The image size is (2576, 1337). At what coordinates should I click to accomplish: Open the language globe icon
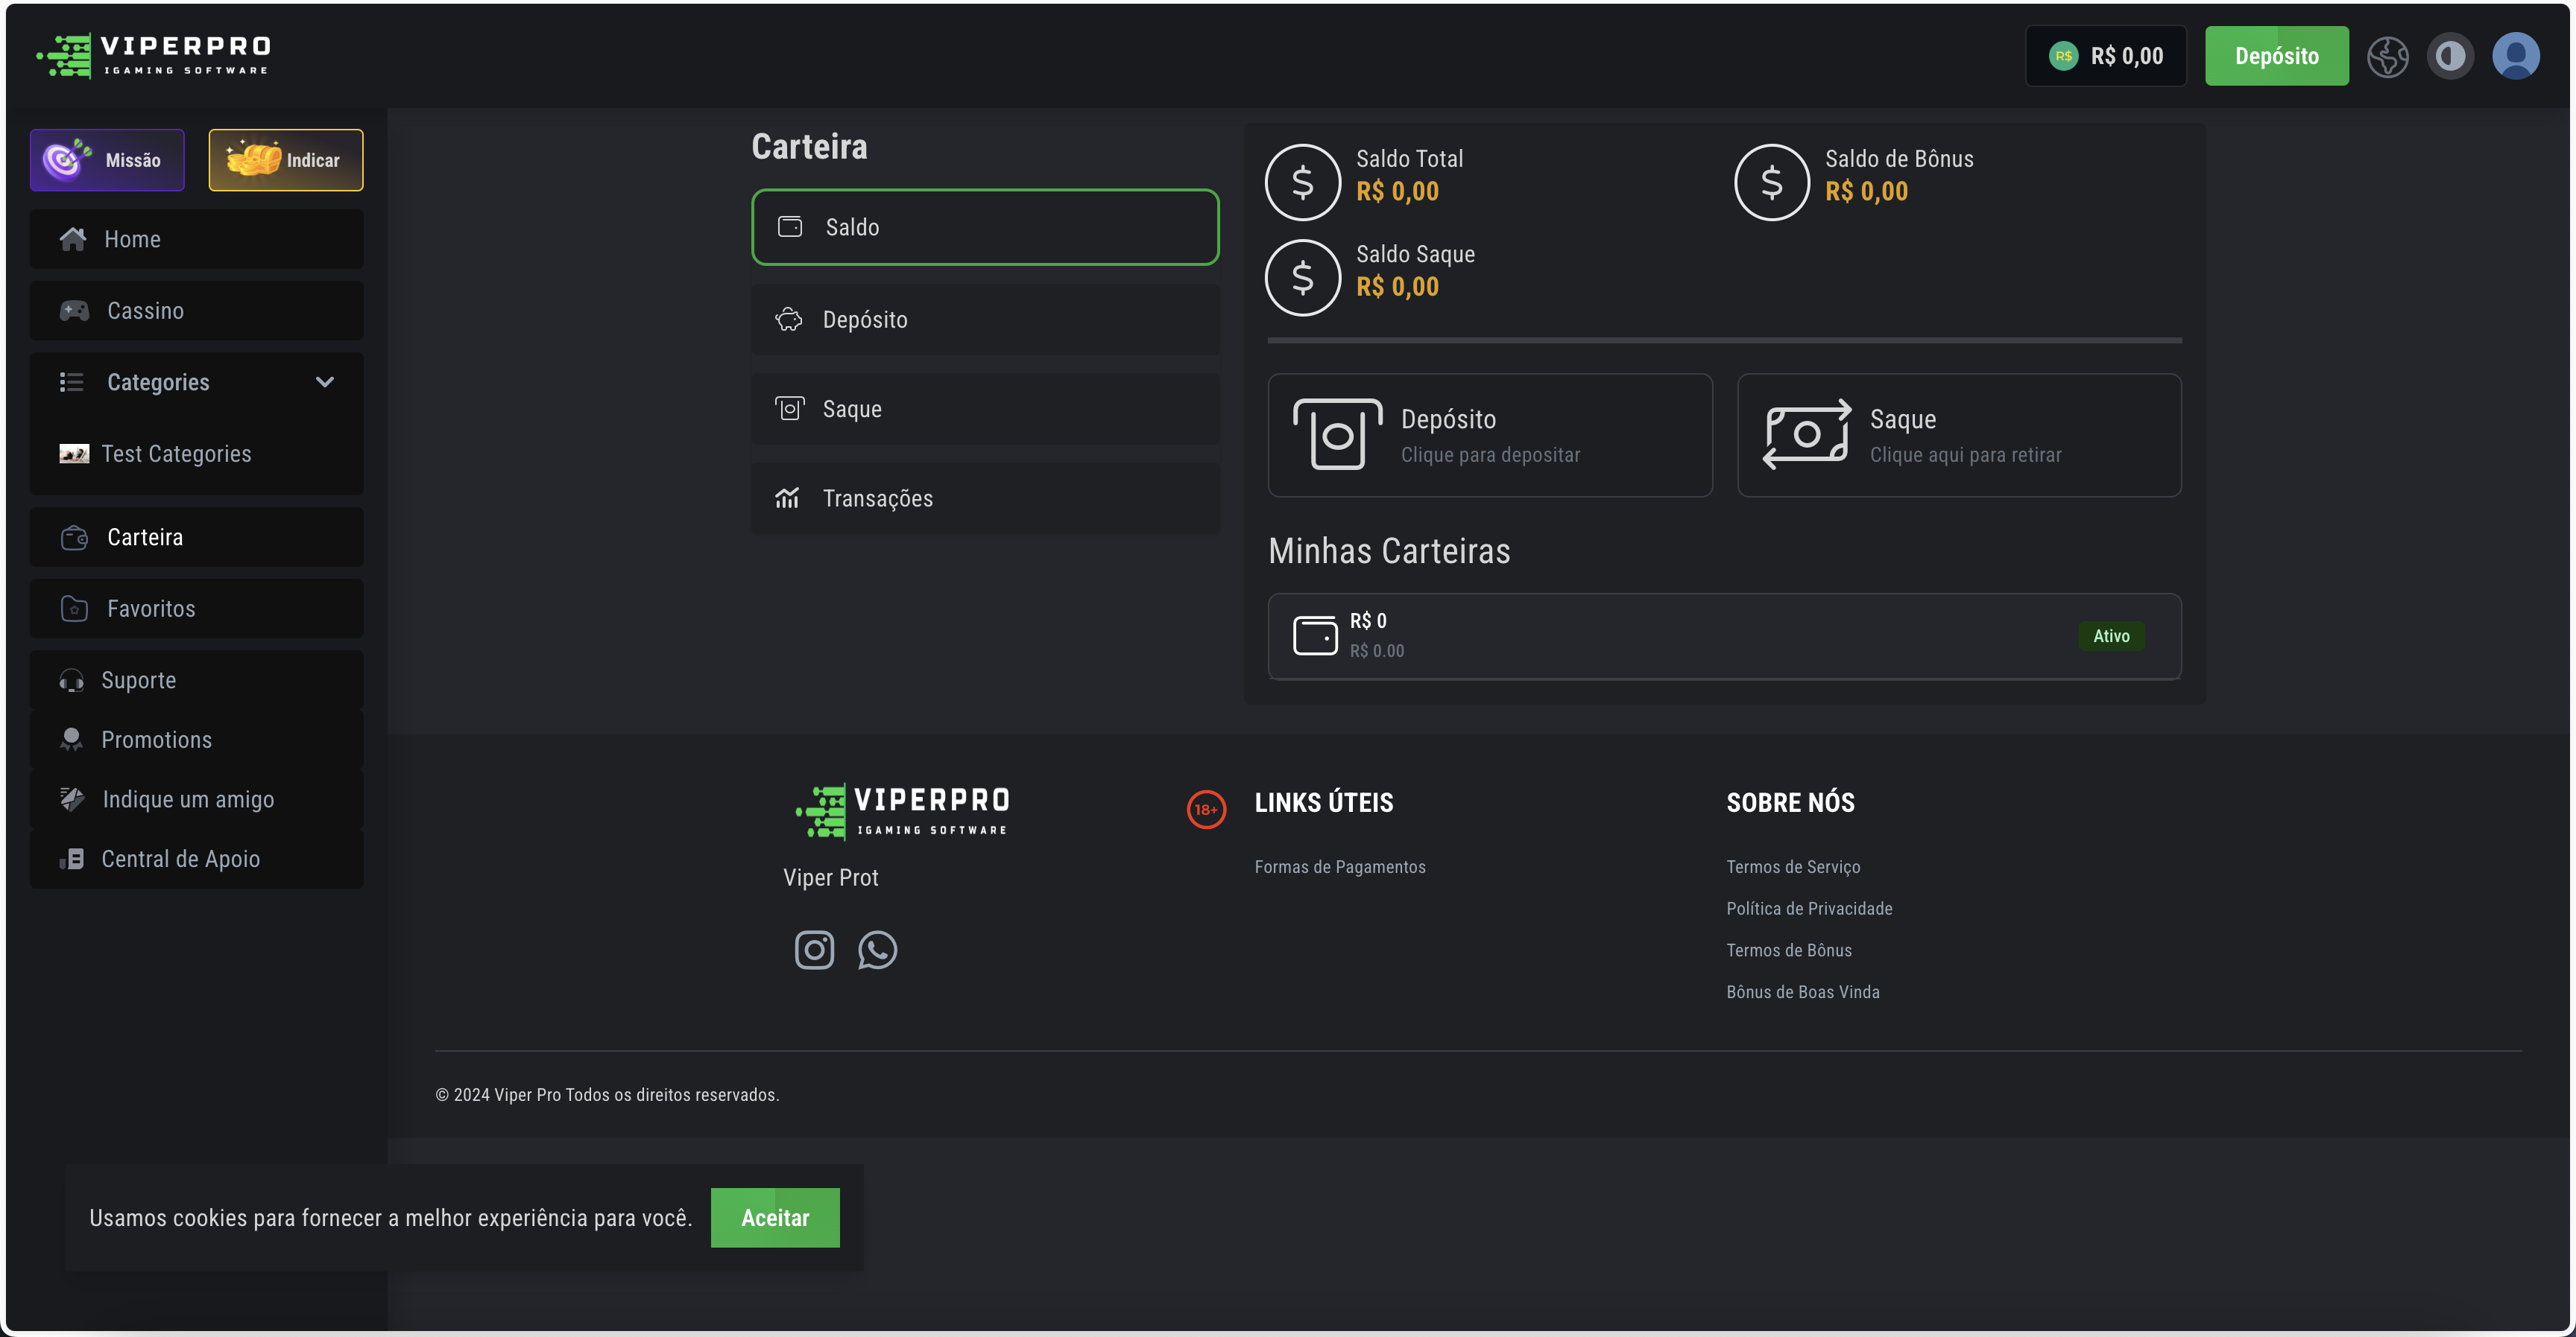tap(2387, 56)
